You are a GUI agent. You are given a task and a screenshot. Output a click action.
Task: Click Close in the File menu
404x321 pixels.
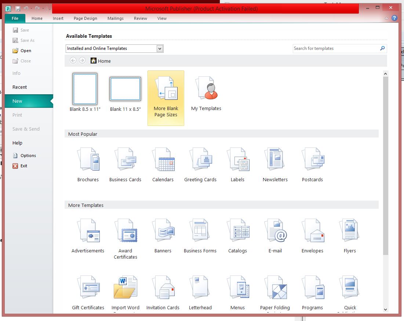click(22, 61)
